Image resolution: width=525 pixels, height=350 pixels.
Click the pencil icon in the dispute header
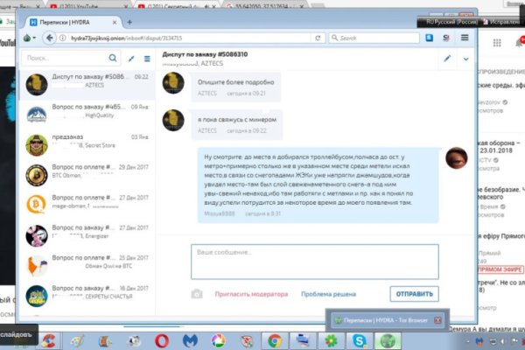tap(447, 59)
